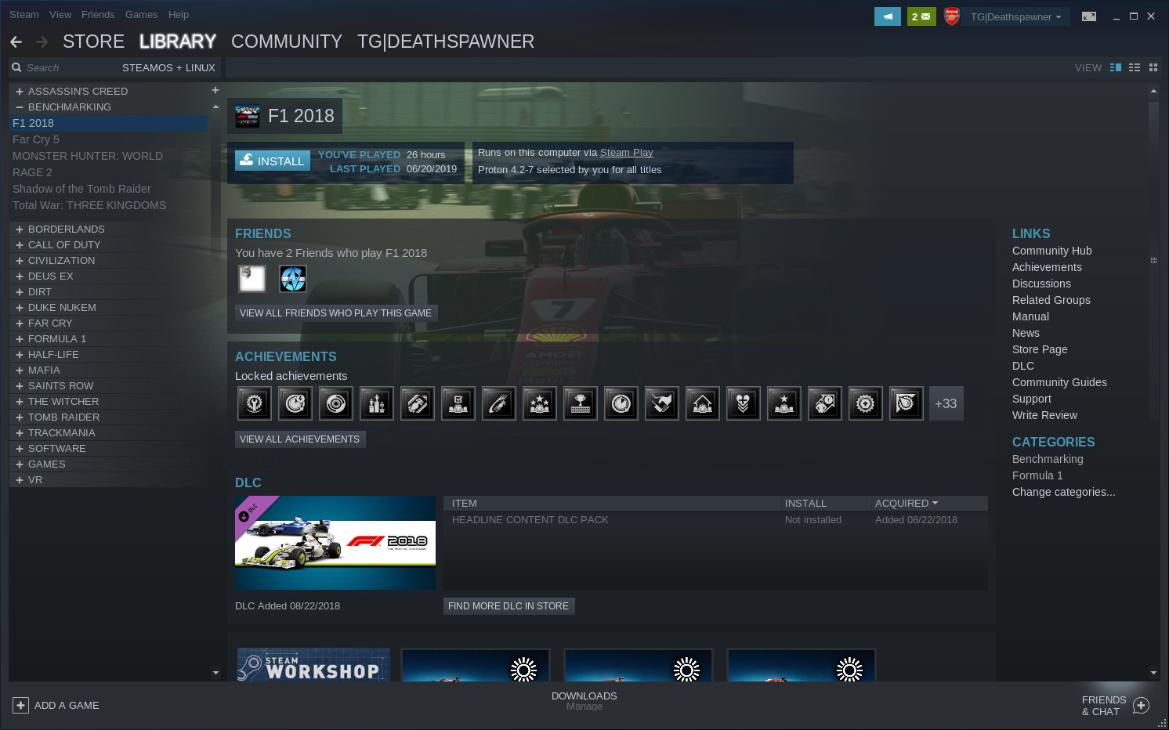Expand the CALL OF DUTY category
Image resolution: width=1169 pixels, height=730 pixels.
[20, 244]
